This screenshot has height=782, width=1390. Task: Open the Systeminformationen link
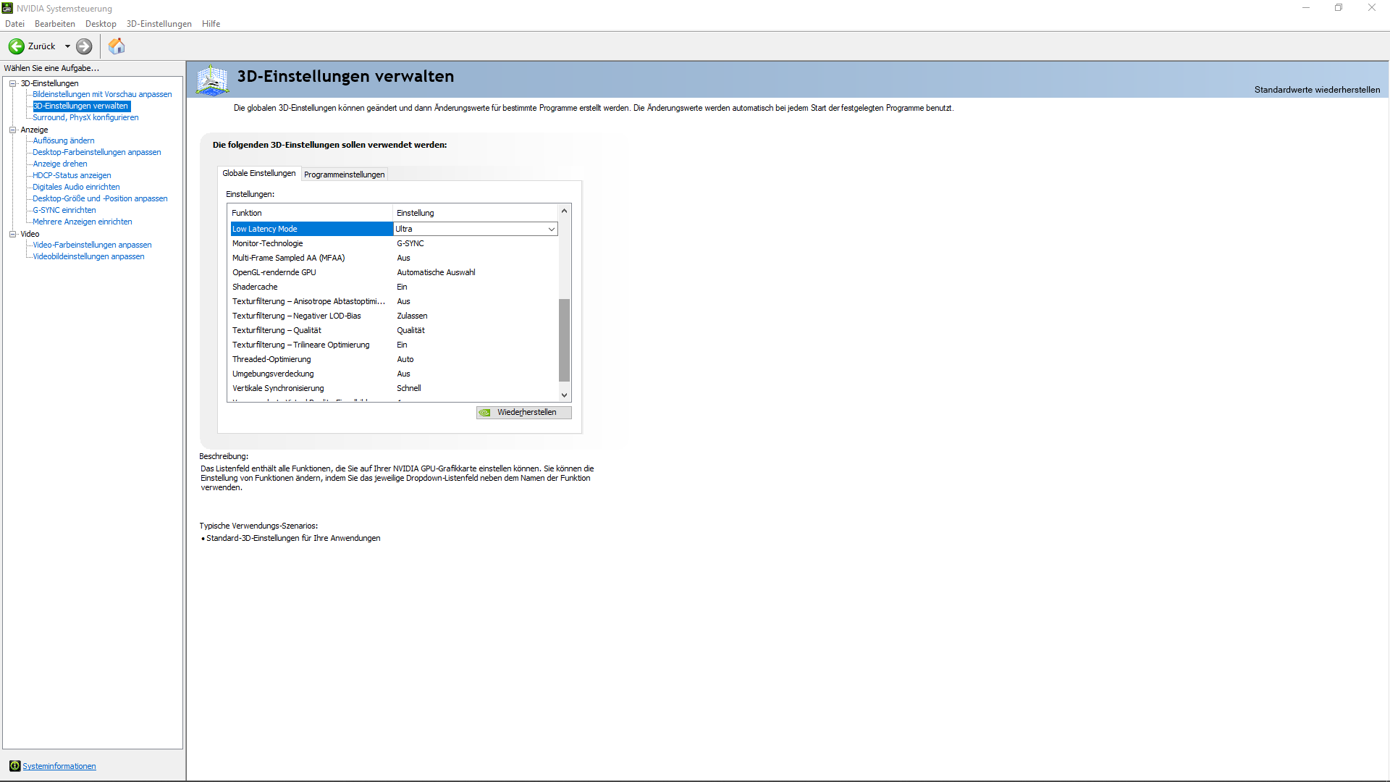click(59, 766)
